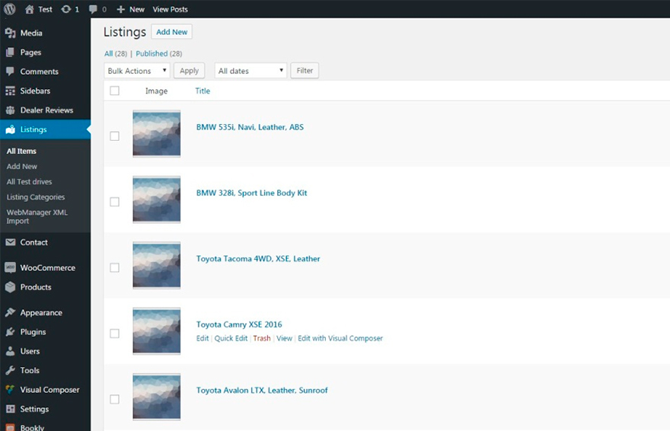The image size is (670, 431).
Task: Open the updates icon in admin bar
Action: (66, 9)
